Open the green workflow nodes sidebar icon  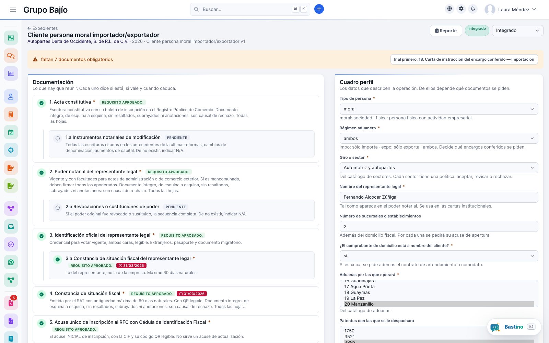(11, 280)
